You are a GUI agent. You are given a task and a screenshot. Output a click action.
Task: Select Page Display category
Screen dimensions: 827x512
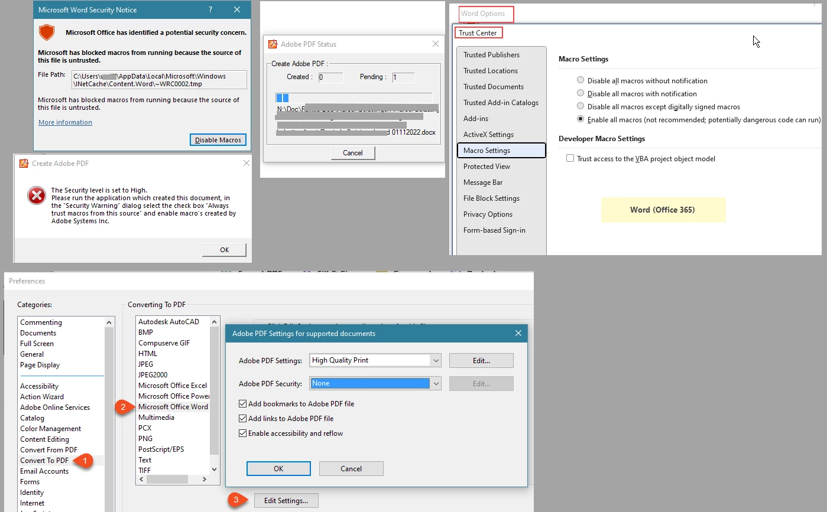(x=40, y=365)
